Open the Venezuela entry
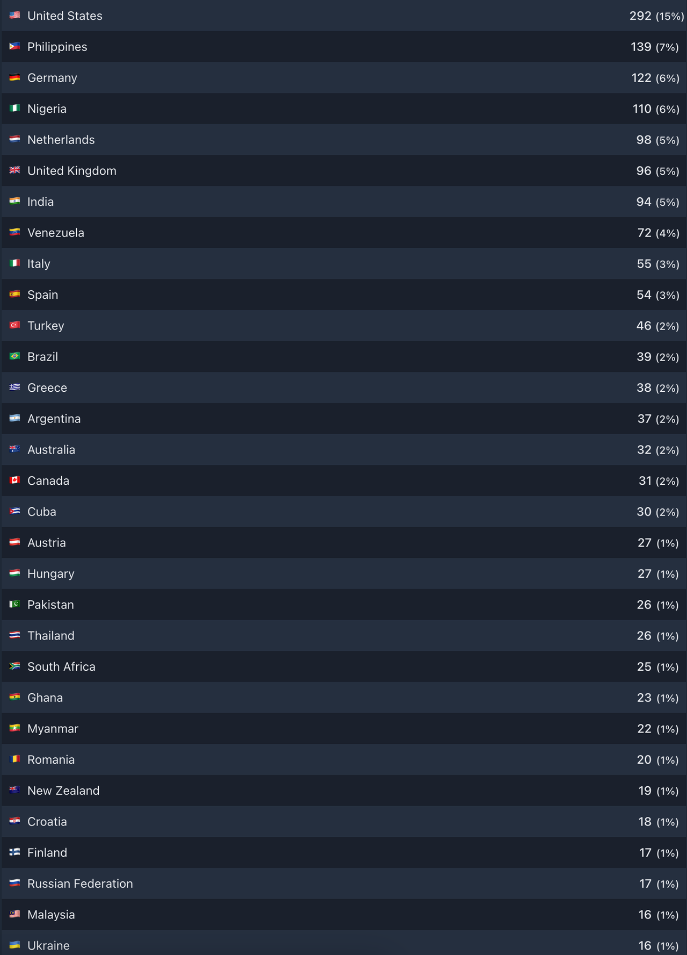 344,233
